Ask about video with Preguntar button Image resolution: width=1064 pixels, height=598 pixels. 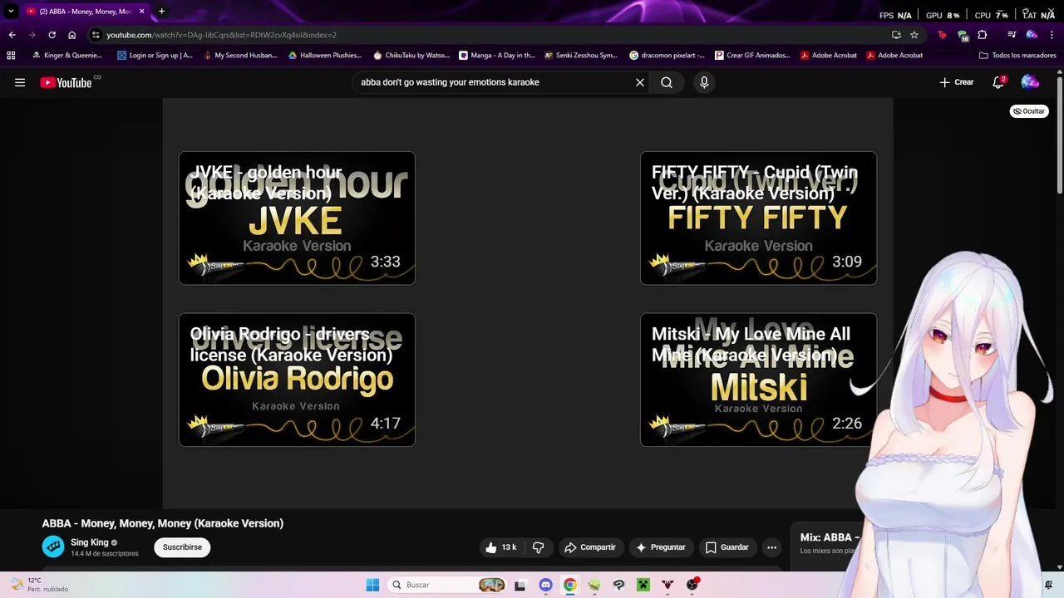point(661,547)
